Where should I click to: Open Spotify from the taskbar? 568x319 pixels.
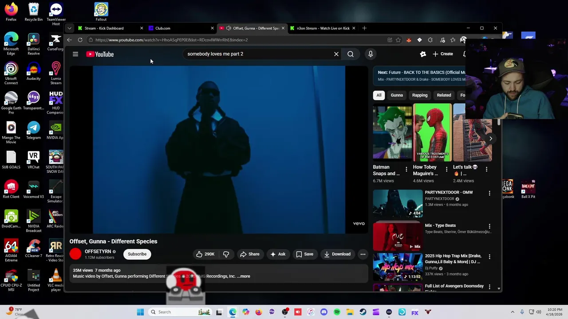[337, 312]
